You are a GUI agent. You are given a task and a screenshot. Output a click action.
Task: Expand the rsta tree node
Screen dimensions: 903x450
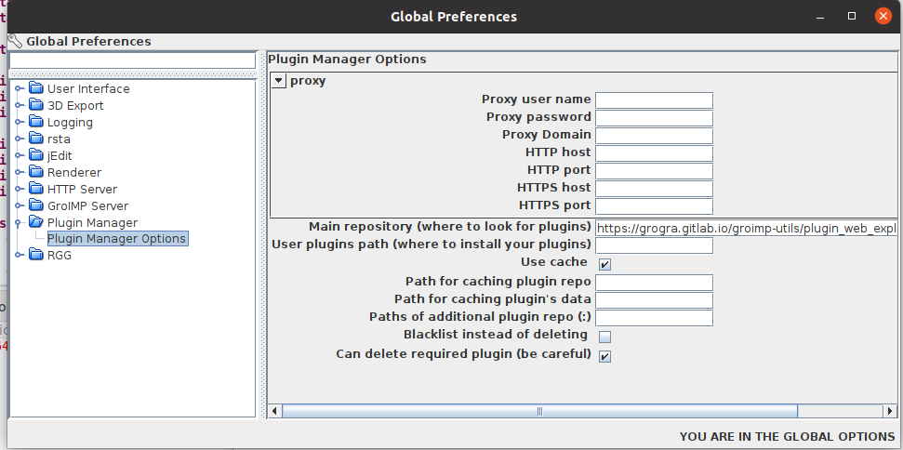click(x=18, y=139)
